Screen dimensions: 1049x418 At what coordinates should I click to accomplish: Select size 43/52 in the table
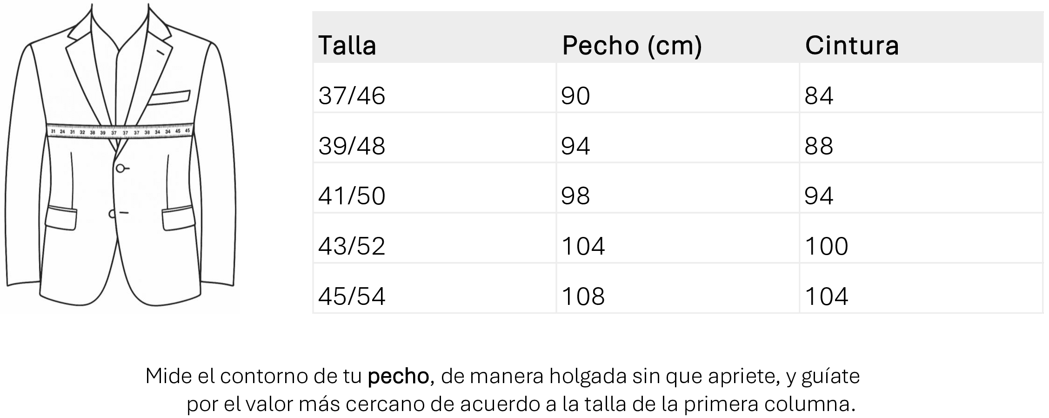pyautogui.click(x=352, y=246)
